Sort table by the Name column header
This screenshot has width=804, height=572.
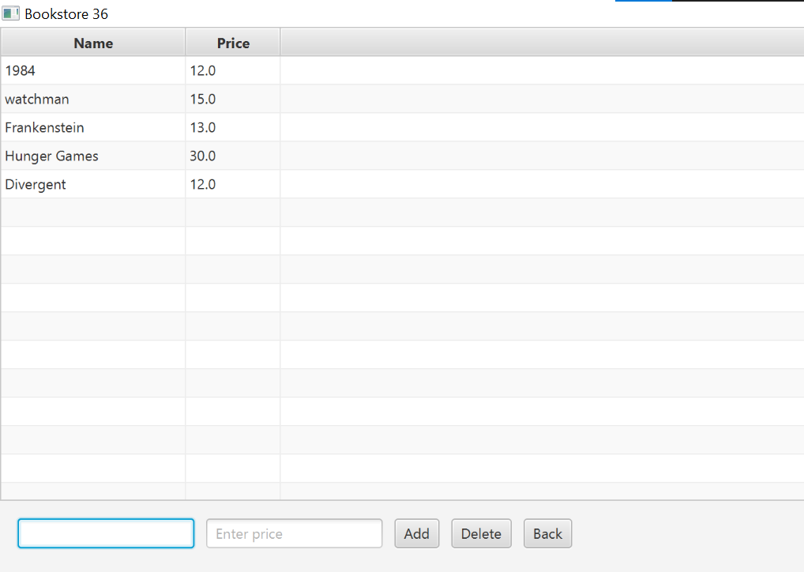coord(93,43)
